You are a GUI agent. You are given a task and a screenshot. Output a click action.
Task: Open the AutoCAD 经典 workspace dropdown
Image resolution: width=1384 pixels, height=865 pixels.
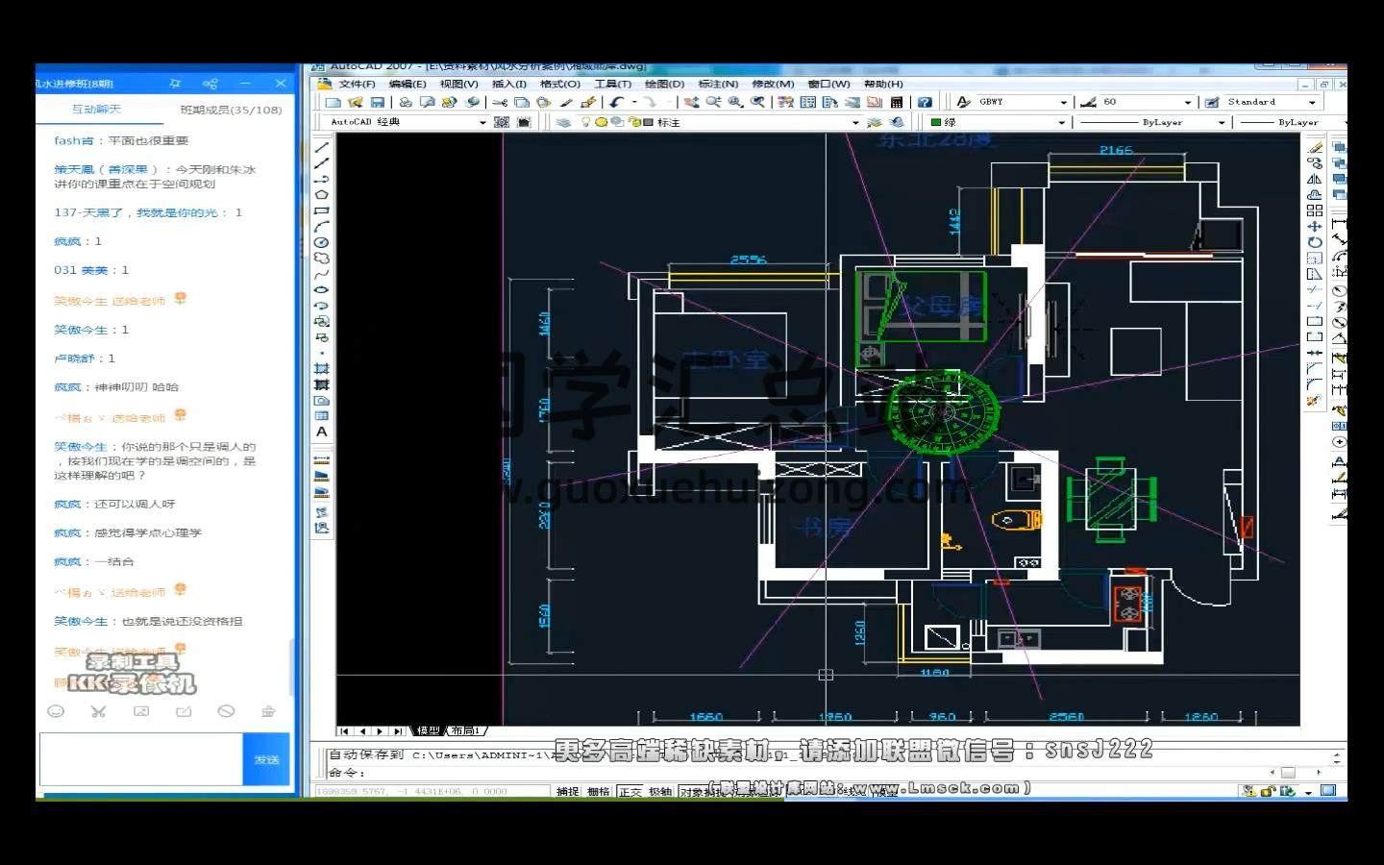[x=482, y=122]
